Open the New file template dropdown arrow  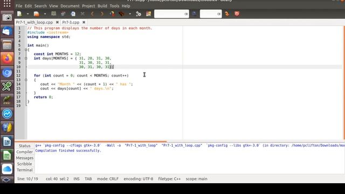coord(27,14)
